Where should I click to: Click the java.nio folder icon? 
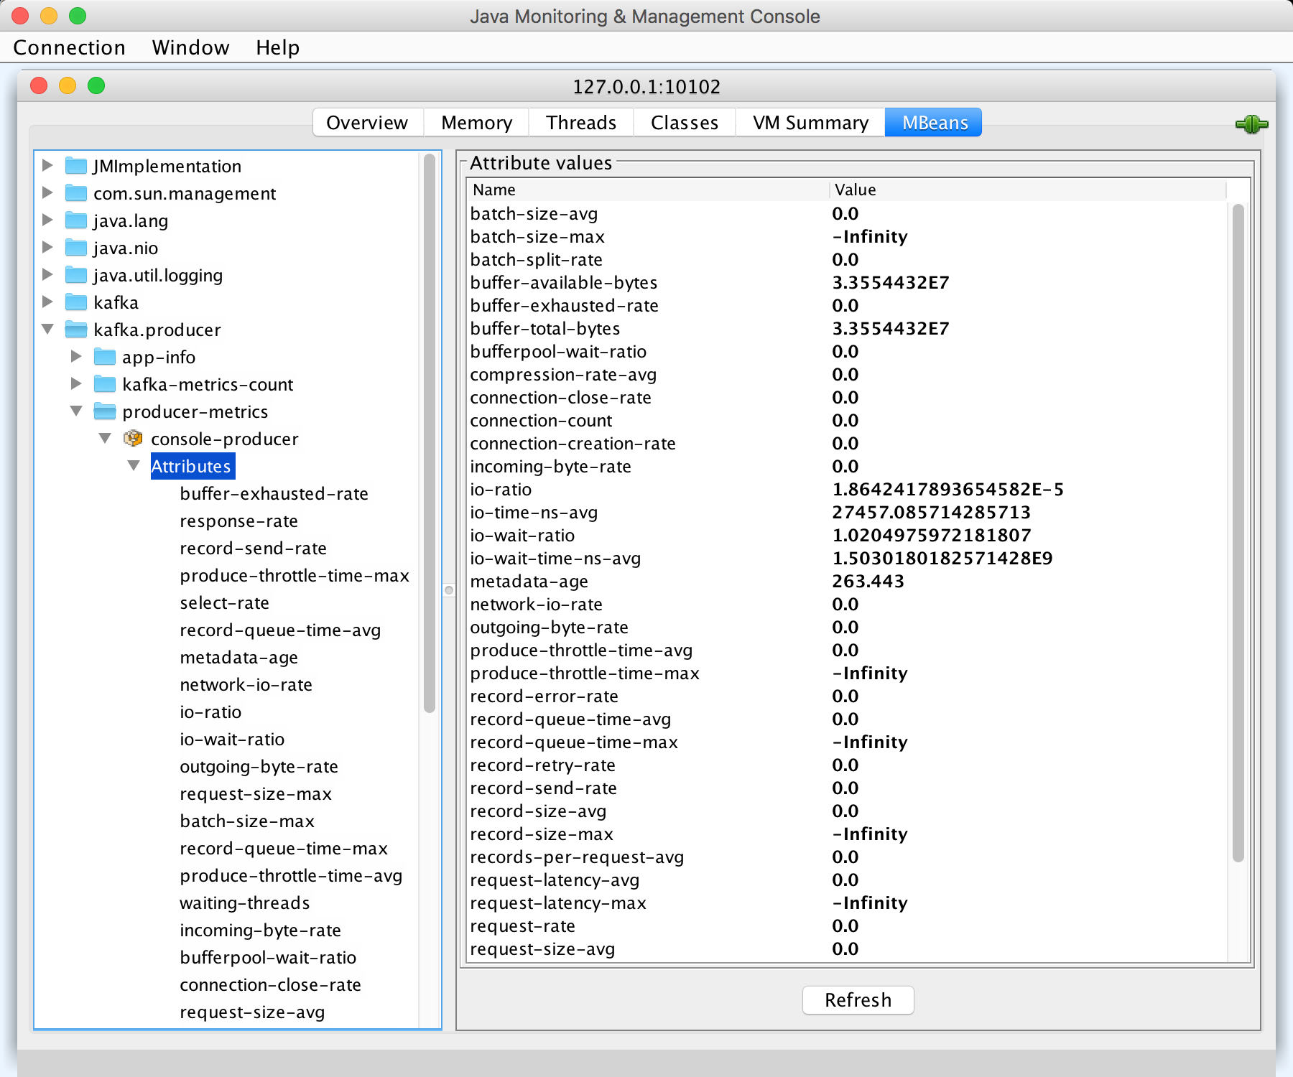click(76, 248)
